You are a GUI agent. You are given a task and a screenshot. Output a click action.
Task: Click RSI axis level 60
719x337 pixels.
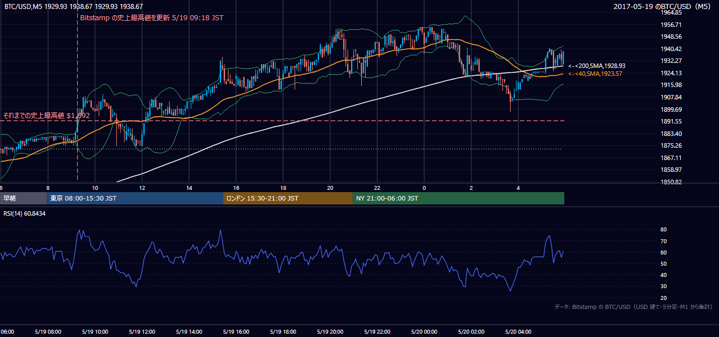(664, 252)
